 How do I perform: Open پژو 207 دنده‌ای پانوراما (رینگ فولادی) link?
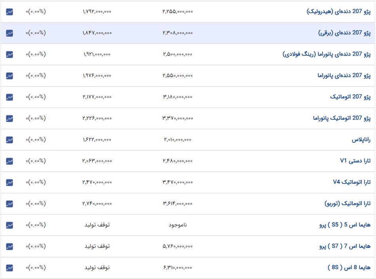tap(327, 54)
